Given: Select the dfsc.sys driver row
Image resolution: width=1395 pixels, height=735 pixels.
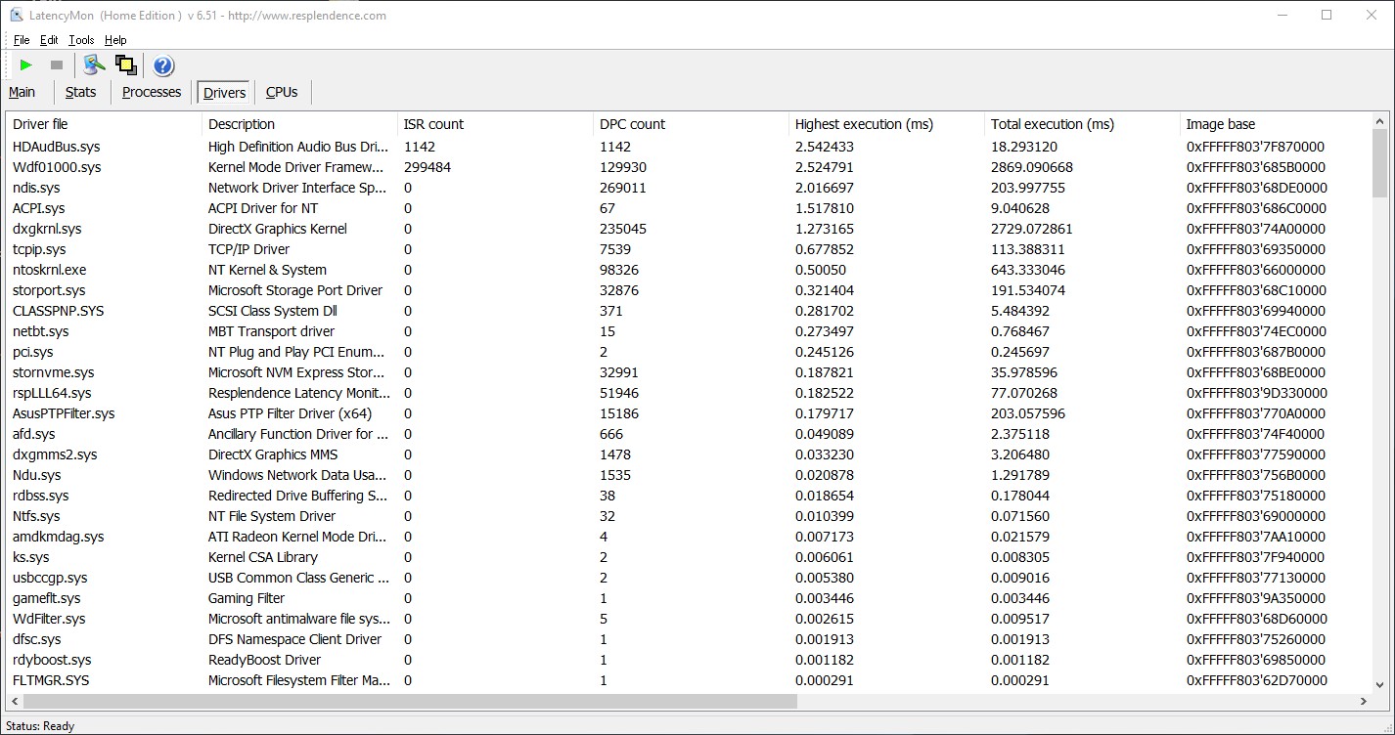Looking at the screenshot, I should click(689, 639).
